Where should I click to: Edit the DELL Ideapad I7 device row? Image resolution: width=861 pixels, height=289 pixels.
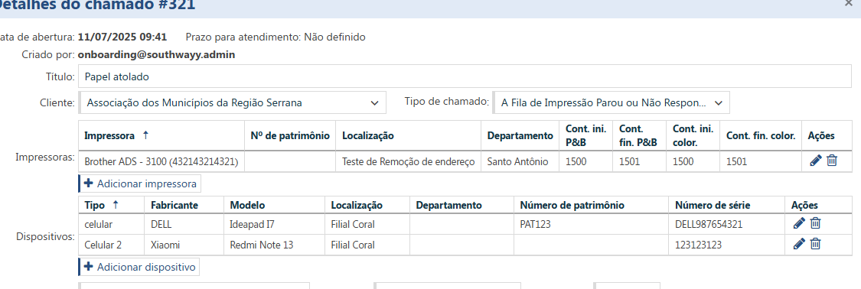[800, 223]
